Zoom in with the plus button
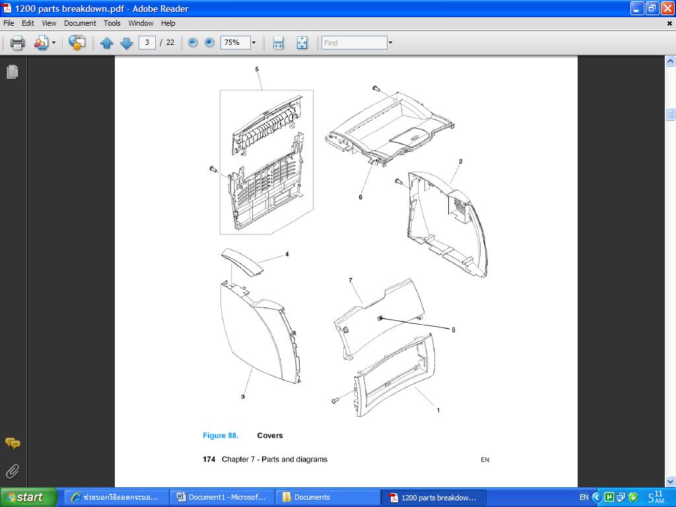The height and width of the screenshot is (507, 676). pos(209,42)
